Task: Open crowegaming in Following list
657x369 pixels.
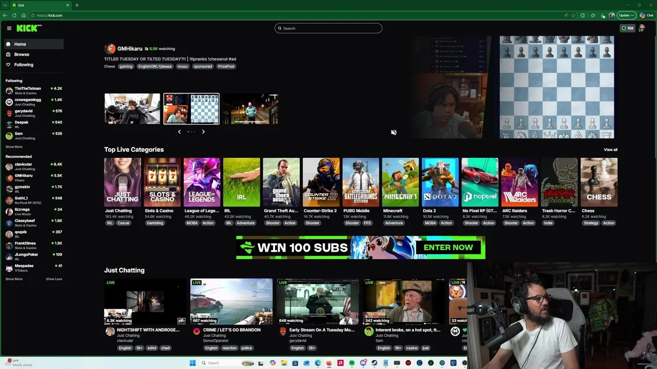Action: click(33, 101)
